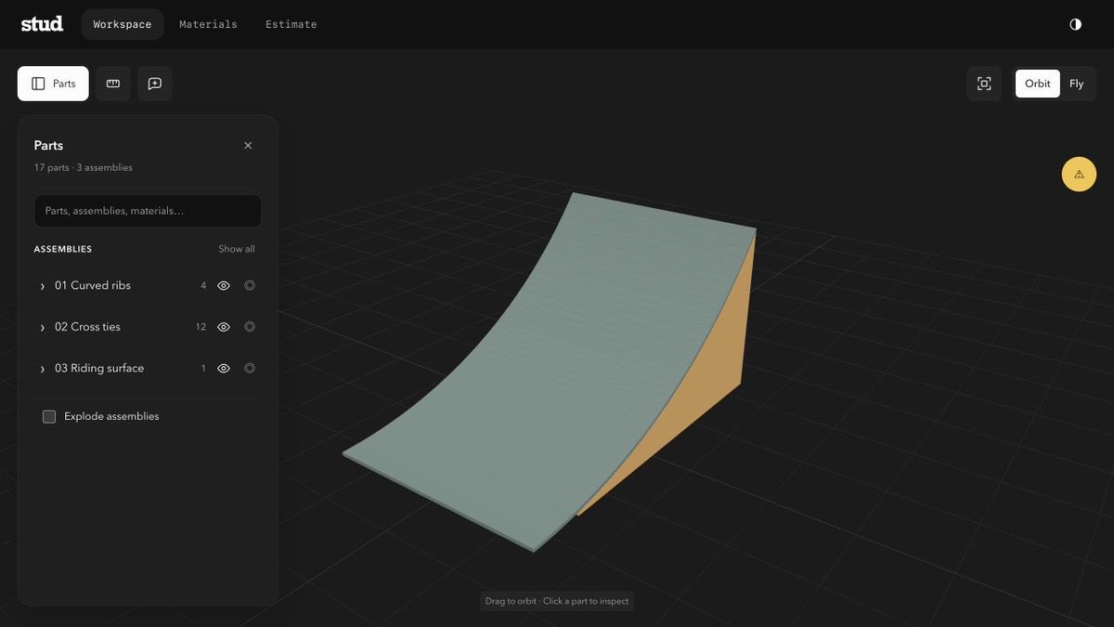Screen dimensions: 1114x627
Task: Select the 02 Cross ties row label
Action: click(87, 327)
